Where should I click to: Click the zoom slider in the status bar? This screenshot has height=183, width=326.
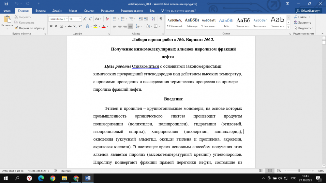(299, 171)
